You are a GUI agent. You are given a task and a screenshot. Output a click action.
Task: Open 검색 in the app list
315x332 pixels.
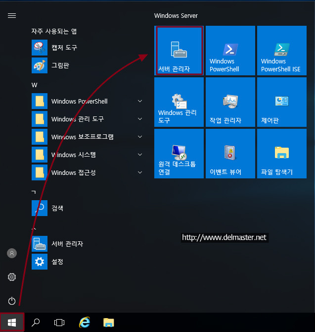(88, 208)
